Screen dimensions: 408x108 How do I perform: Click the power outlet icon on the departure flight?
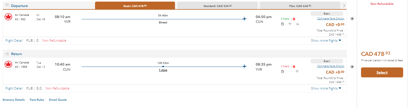pos(297,24)
